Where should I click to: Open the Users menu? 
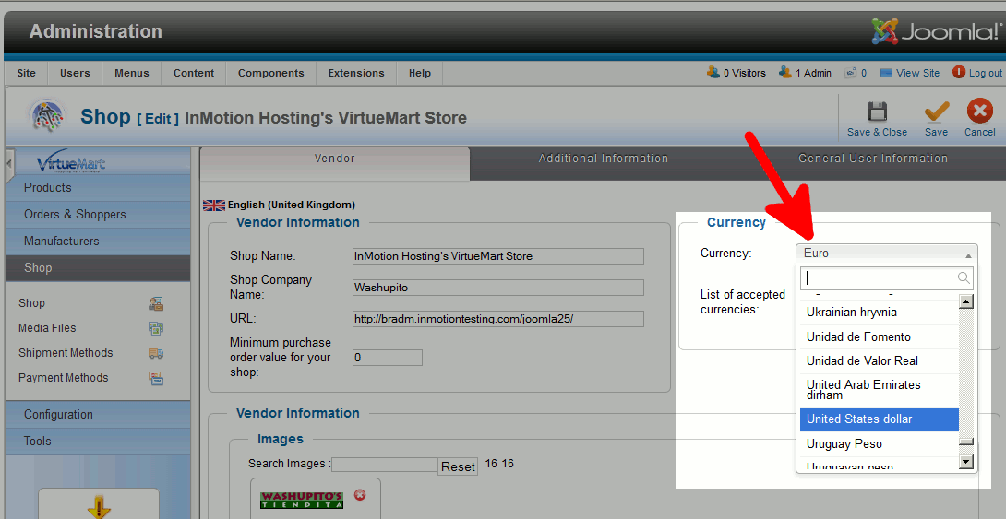[x=75, y=73]
